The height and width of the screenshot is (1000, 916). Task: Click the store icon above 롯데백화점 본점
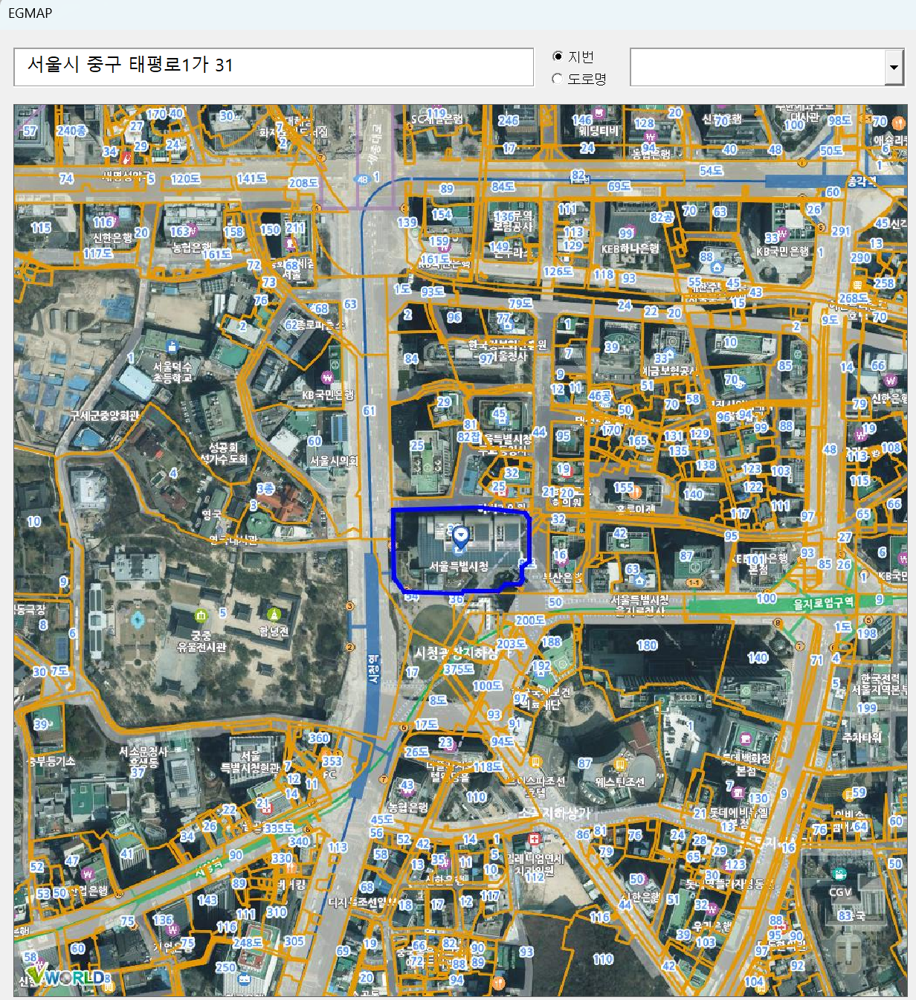click(746, 738)
